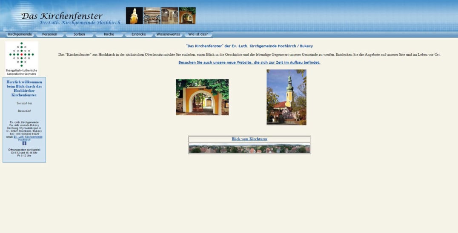Click the Landeskirche Sachsens cross logo

[22, 58]
